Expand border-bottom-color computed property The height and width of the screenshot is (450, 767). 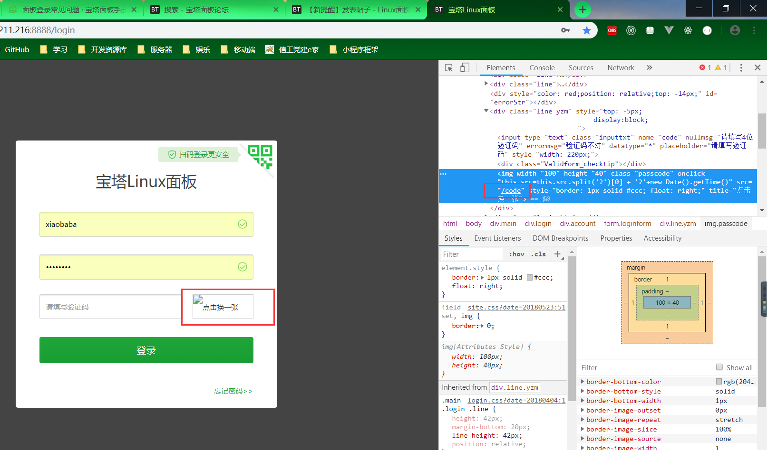point(583,381)
